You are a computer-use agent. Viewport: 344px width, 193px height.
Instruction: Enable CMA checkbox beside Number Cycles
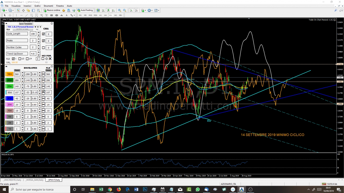[x=43, y=48]
